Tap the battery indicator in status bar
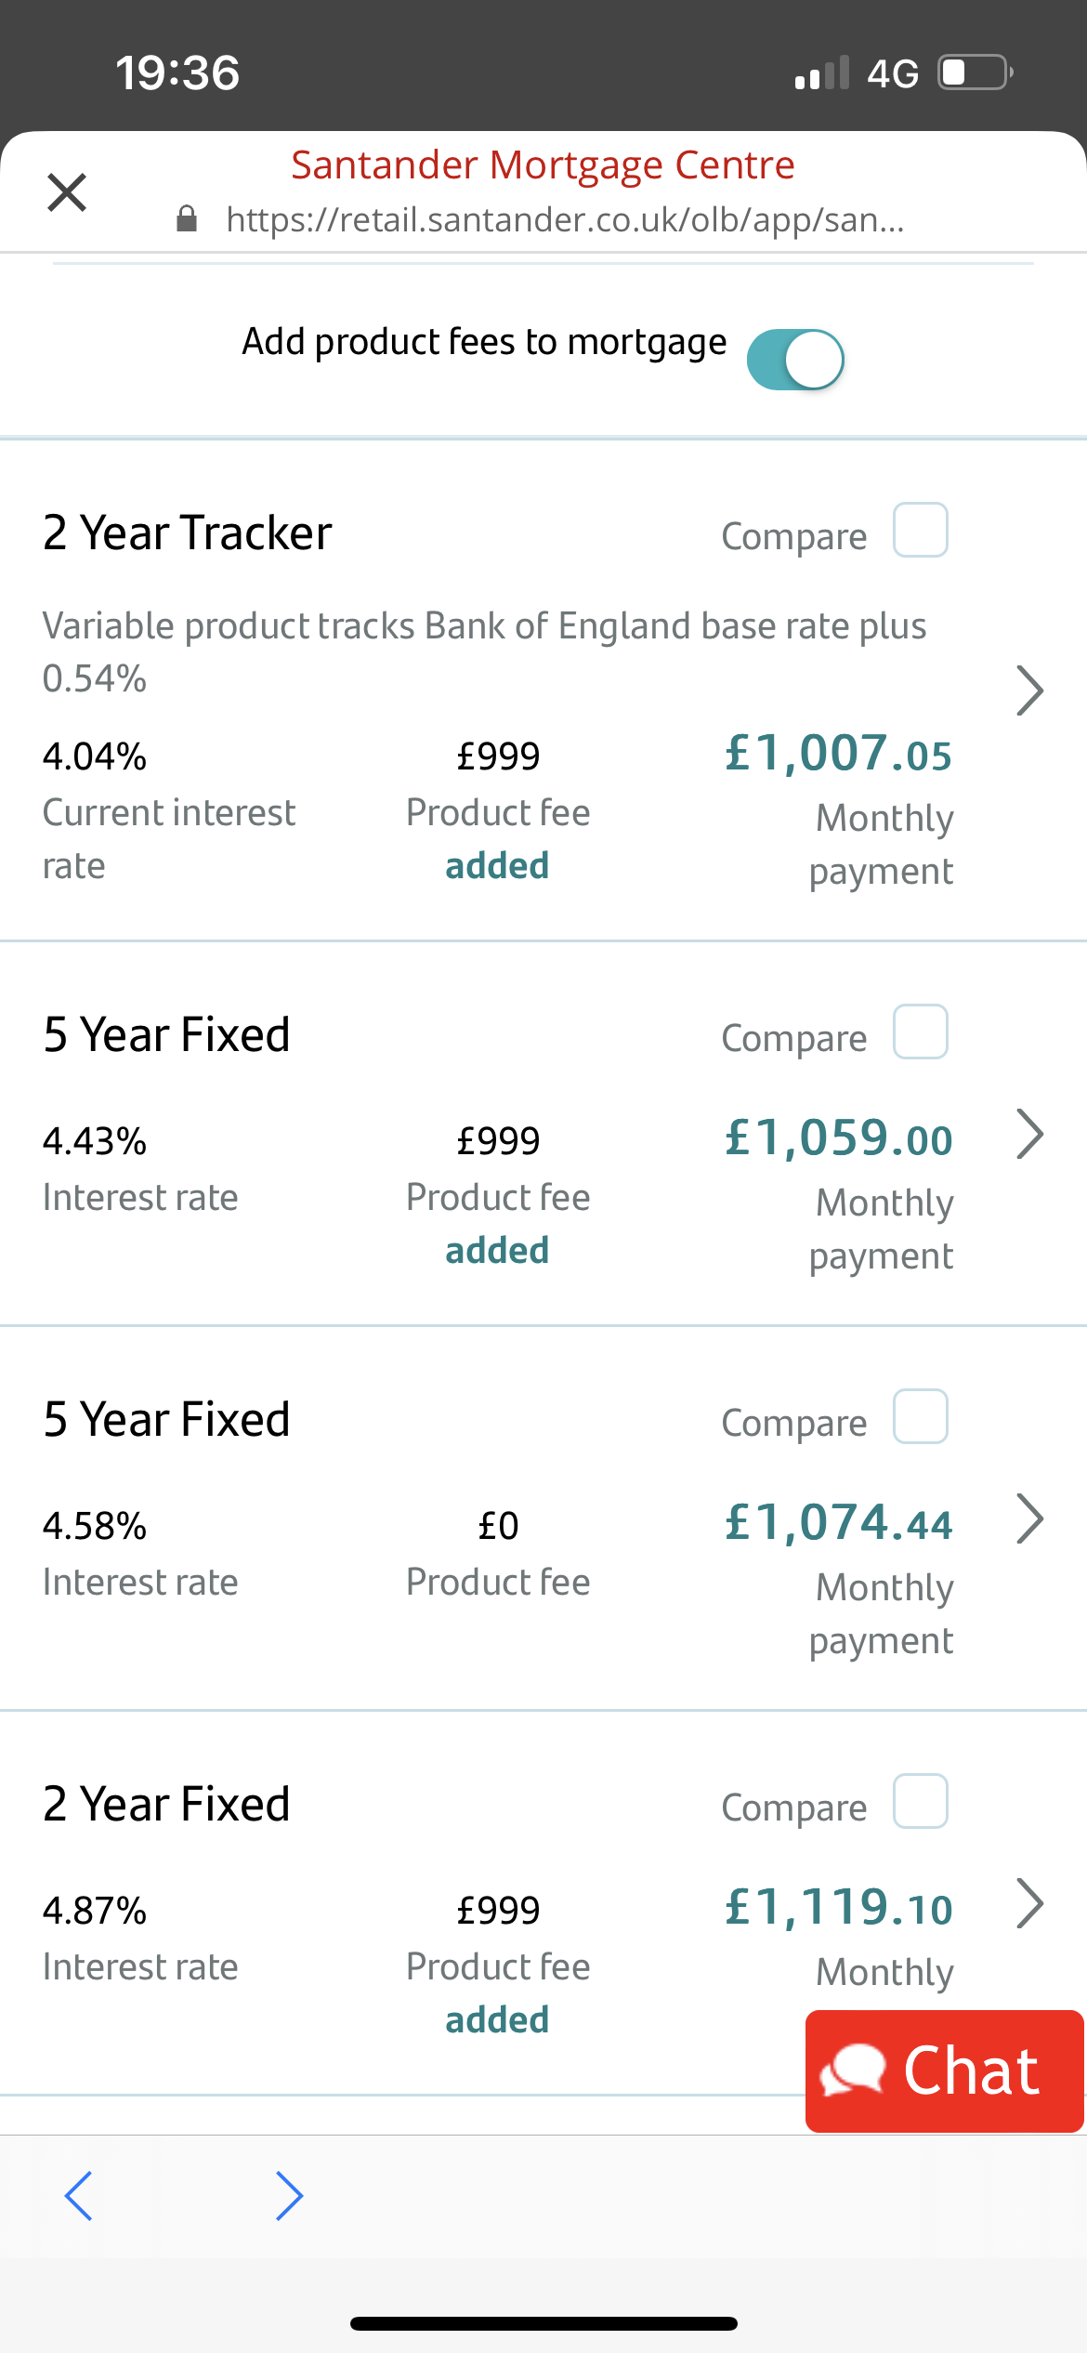The height and width of the screenshot is (2353, 1087). point(975,72)
